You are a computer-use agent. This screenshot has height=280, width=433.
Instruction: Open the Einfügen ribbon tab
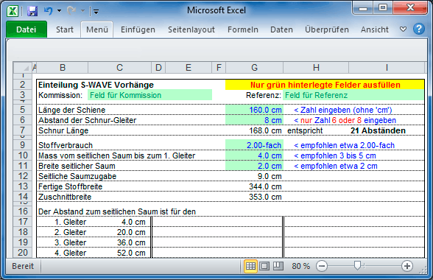[138, 29]
